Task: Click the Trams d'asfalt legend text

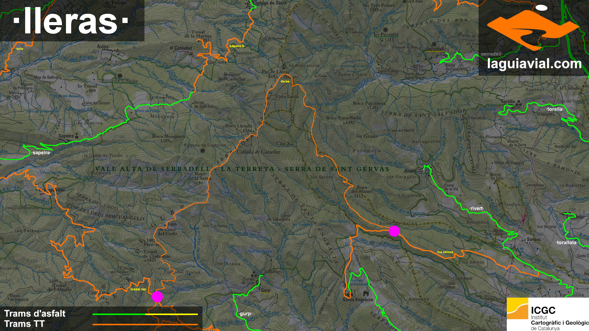Action: click(35, 314)
